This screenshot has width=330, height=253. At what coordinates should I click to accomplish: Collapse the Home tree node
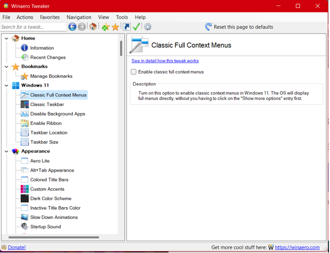pos(7,39)
